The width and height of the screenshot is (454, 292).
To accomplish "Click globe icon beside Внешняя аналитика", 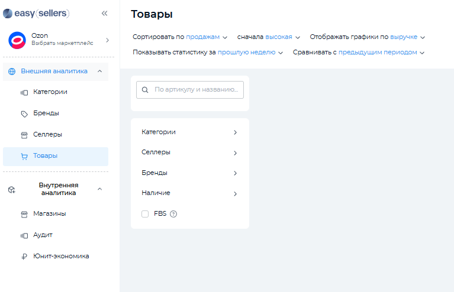I will [x=12, y=72].
